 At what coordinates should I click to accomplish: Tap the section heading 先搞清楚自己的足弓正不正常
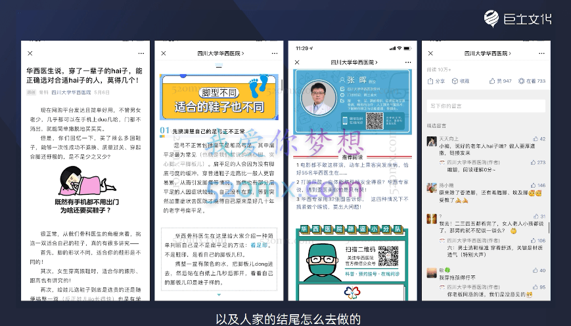point(209,131)
